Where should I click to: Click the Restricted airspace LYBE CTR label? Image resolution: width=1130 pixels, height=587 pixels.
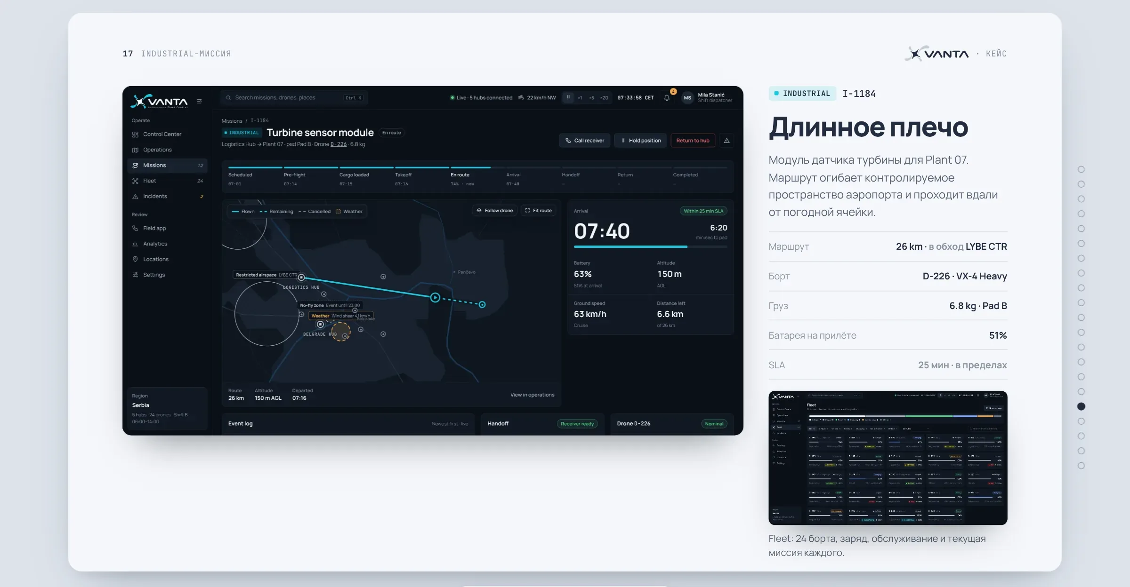click(266, 275)
